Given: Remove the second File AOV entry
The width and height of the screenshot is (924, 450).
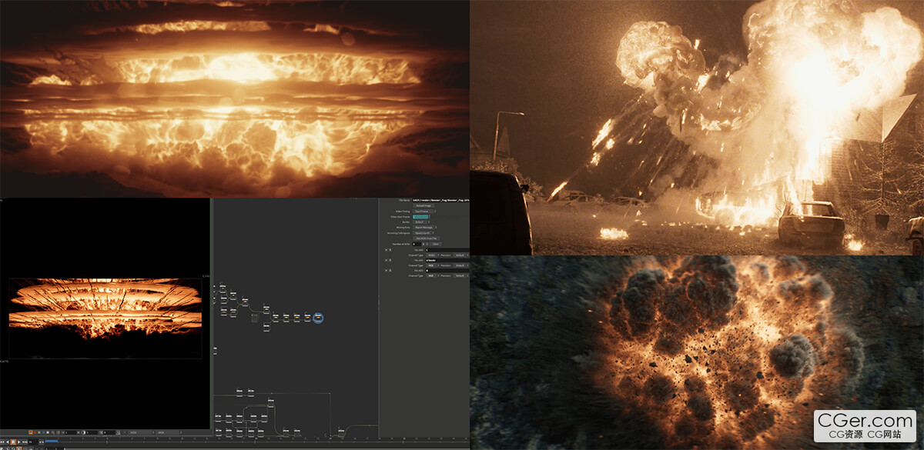Looking at the screenshot, I should 387,260.
